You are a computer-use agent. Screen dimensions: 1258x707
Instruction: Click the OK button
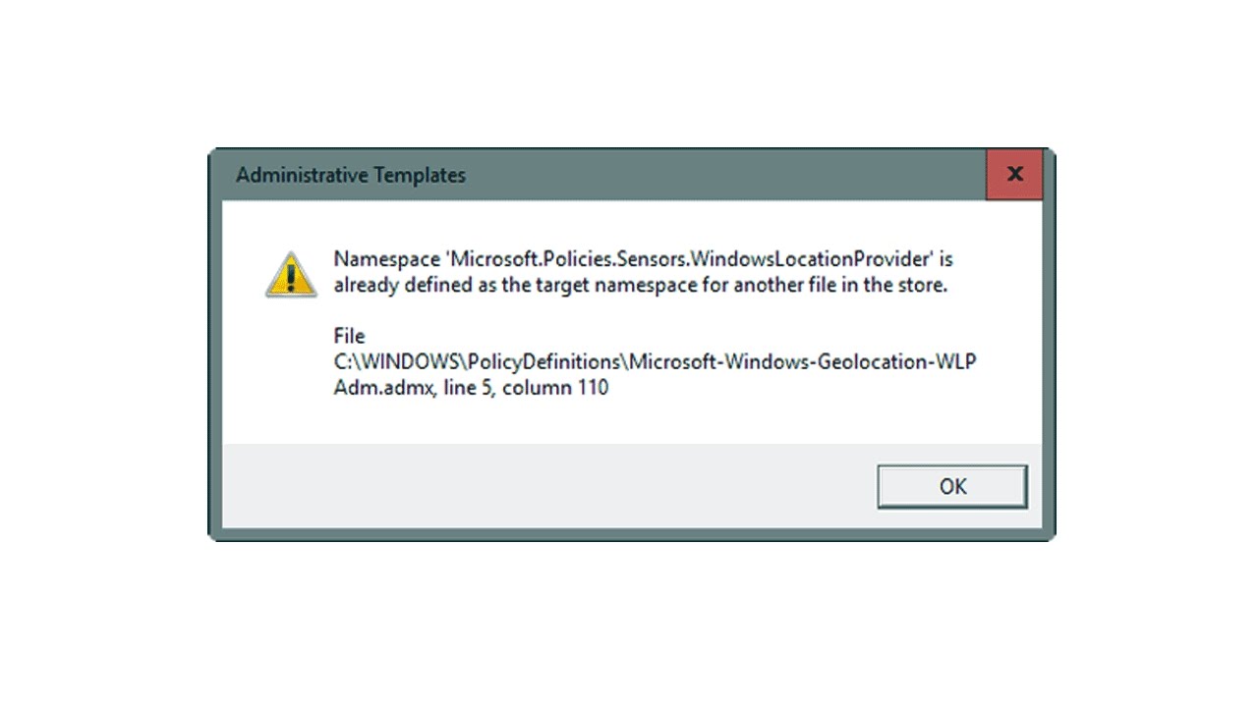951,486
